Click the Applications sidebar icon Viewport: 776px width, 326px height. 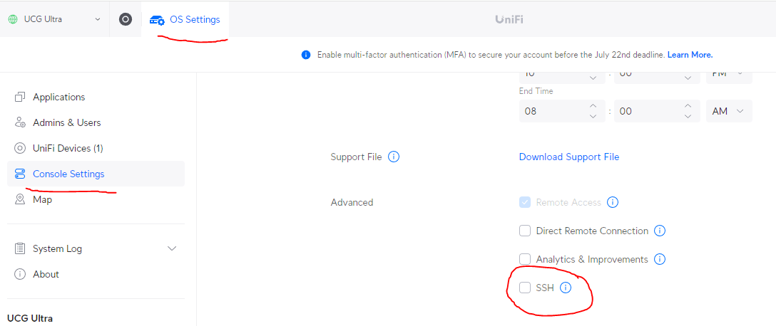[x=20, y=98]
